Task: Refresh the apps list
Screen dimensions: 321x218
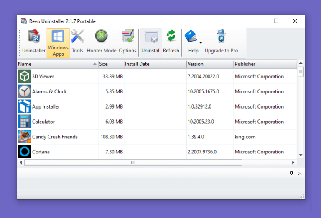Action: (171, 42)
